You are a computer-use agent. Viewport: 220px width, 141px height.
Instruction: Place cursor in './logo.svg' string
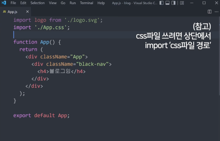click(82, 20)
